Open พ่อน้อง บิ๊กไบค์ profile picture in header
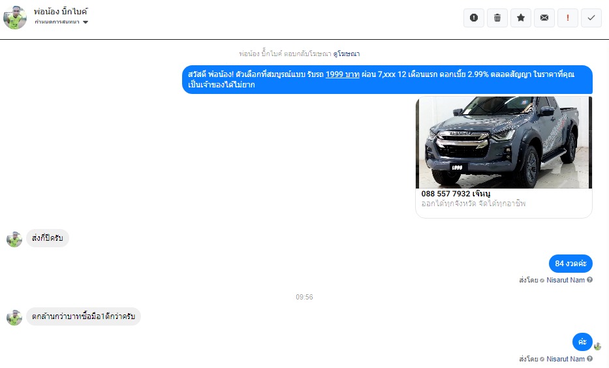The image size is (609, 368). (x=15, y=17)
